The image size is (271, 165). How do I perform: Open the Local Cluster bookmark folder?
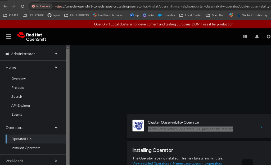click(191, 15)
